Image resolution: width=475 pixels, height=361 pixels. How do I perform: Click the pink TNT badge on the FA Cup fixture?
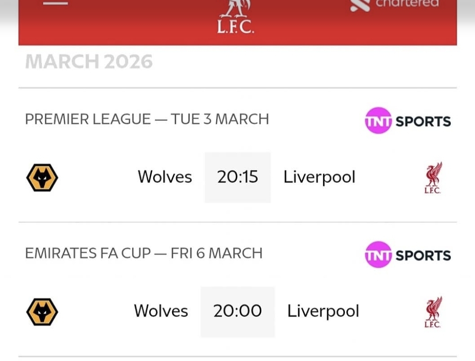click(x=378, y=255)
